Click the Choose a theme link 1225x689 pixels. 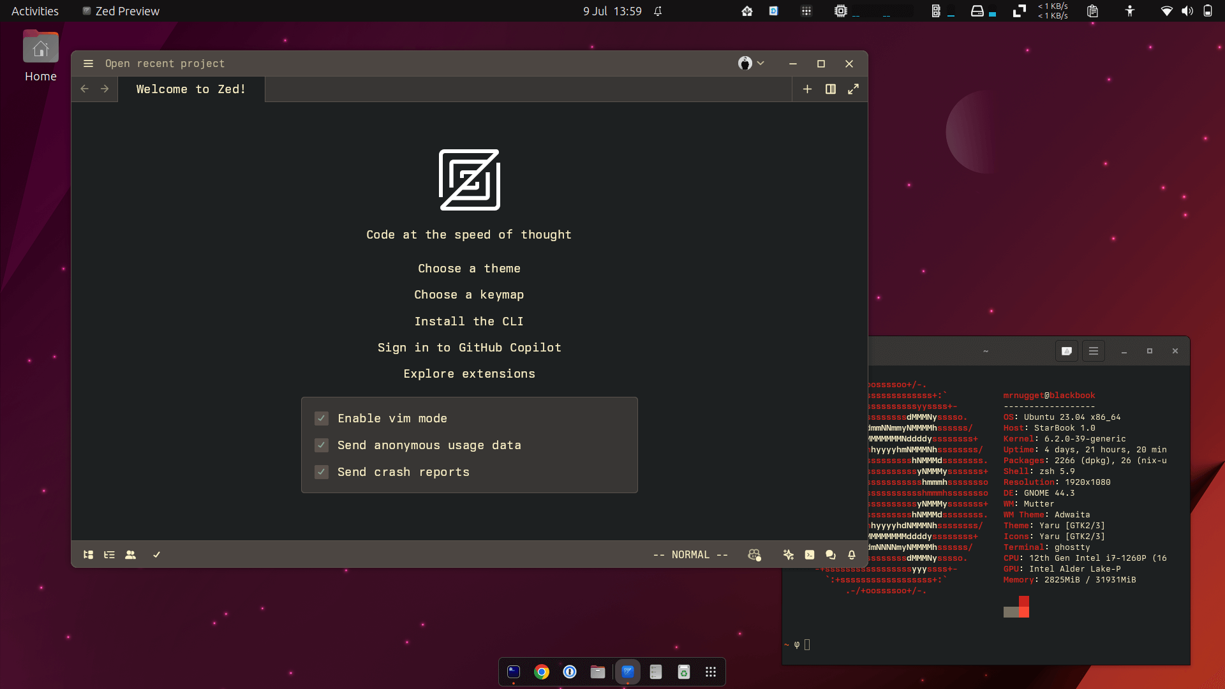tap(470, 267)
